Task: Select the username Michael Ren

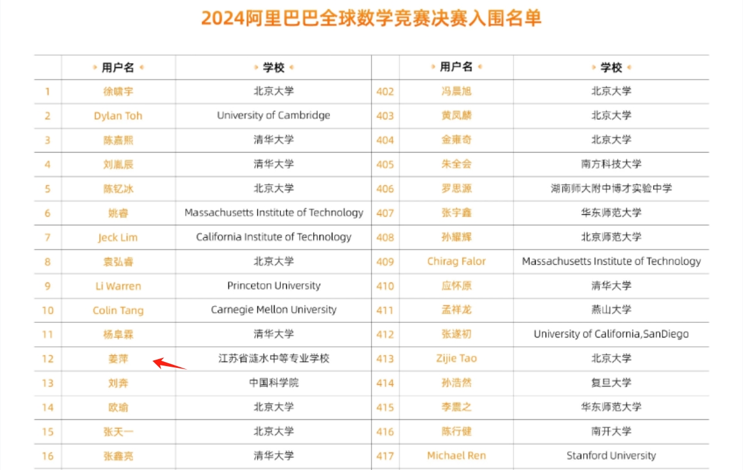Action: pyautogui.click(x=456, y=456)
